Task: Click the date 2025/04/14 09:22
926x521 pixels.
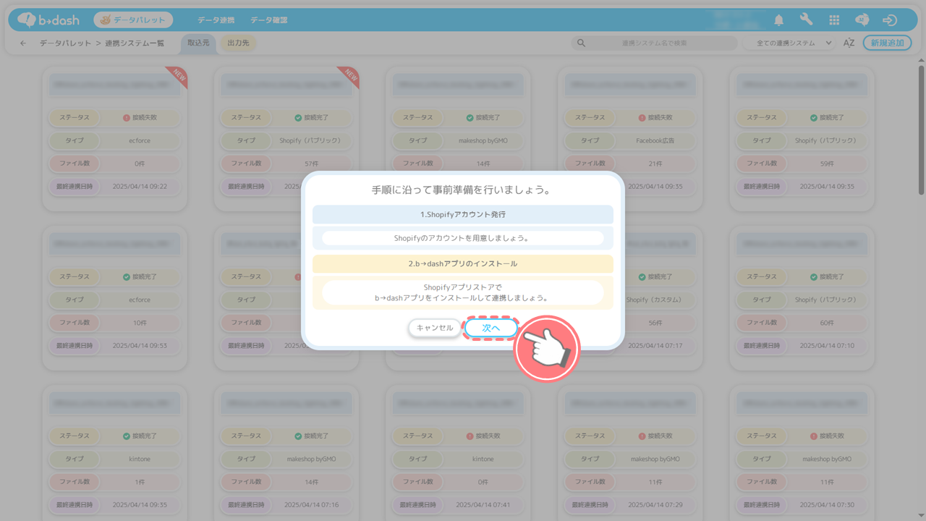Action: coord(140,187)
